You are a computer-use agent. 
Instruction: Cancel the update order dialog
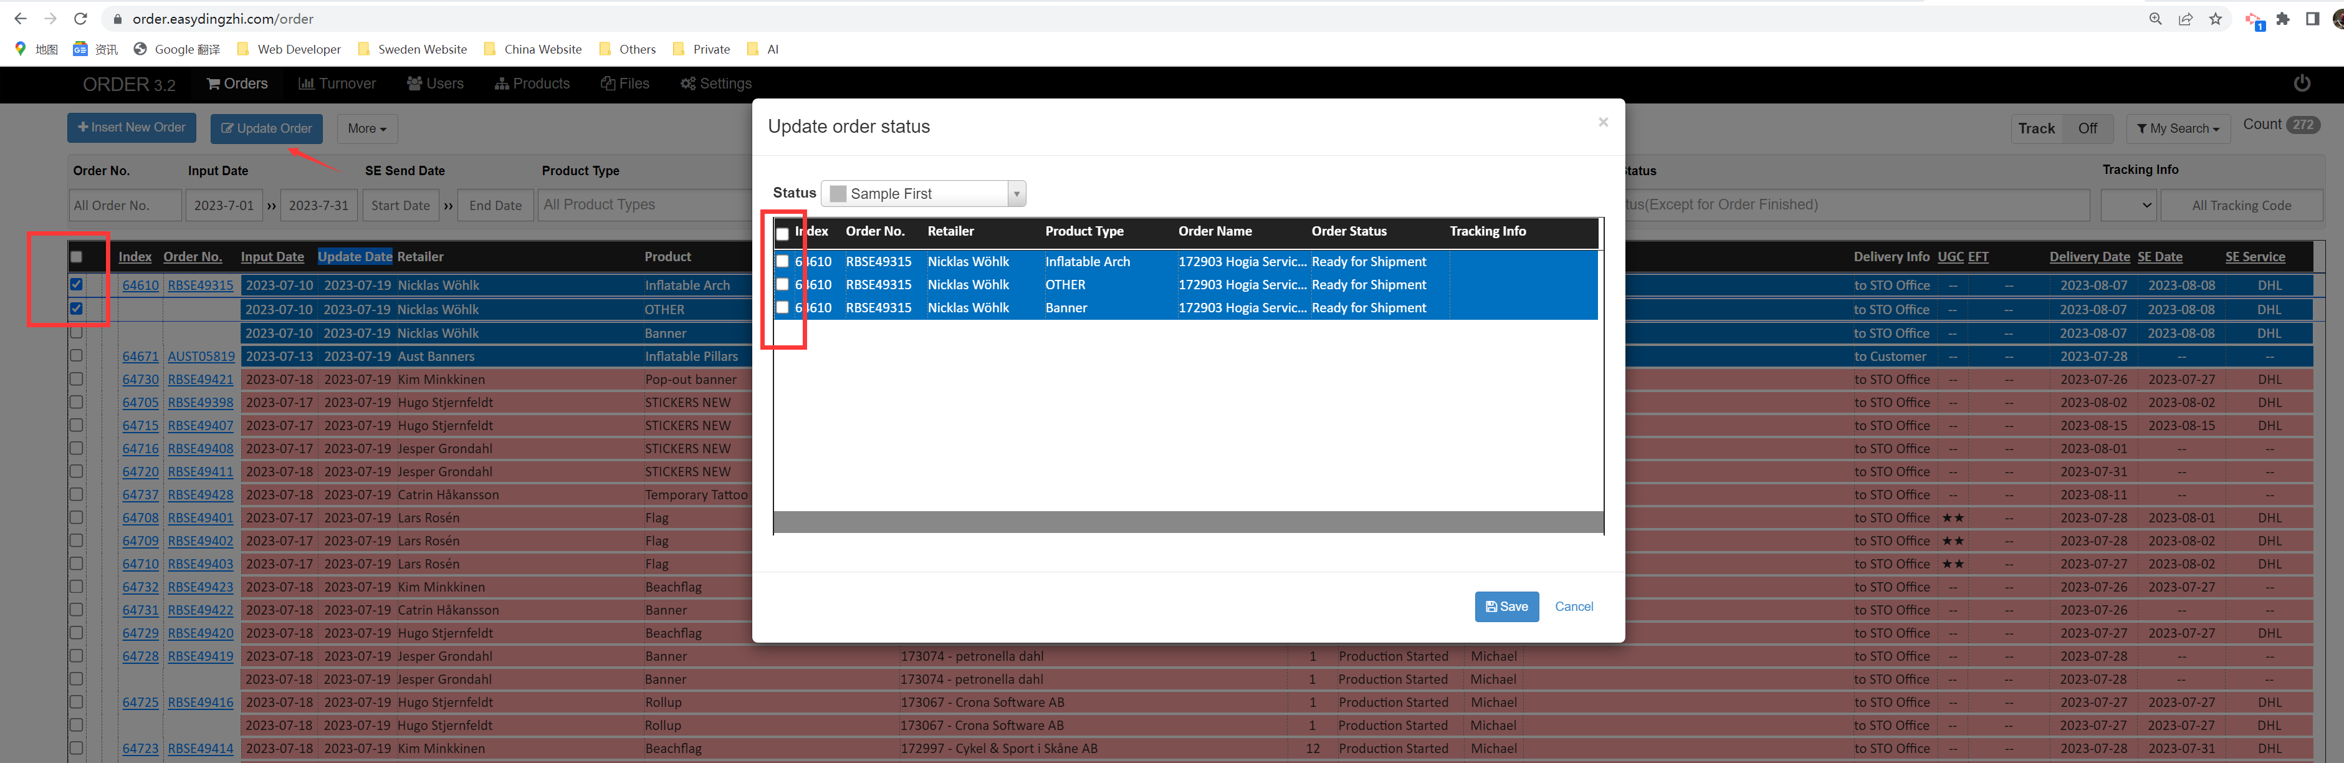click(1573, 607)
